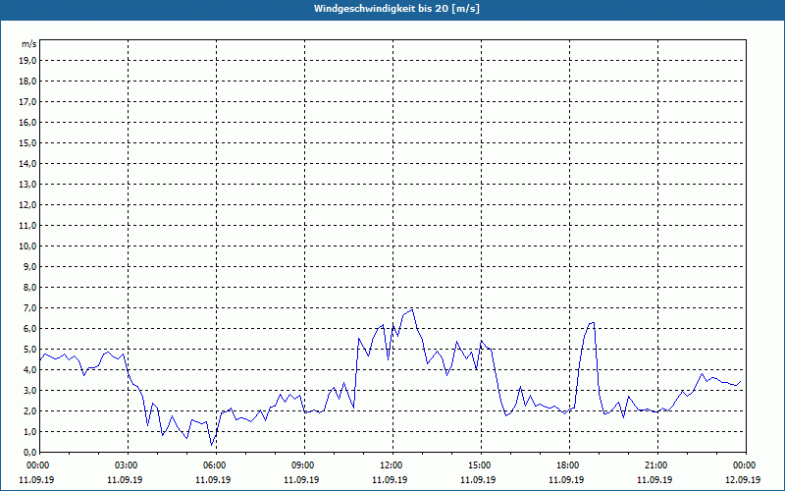
Task: Select the 18:00 time axis label
Action: 568,464
